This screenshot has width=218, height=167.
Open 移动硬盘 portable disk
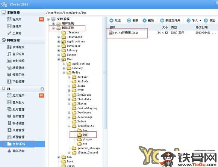18,123
